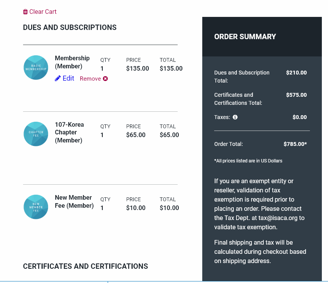Click the Basic Membership badge icon
This screenshot has height=283, width=328.
tap(36, 68)
